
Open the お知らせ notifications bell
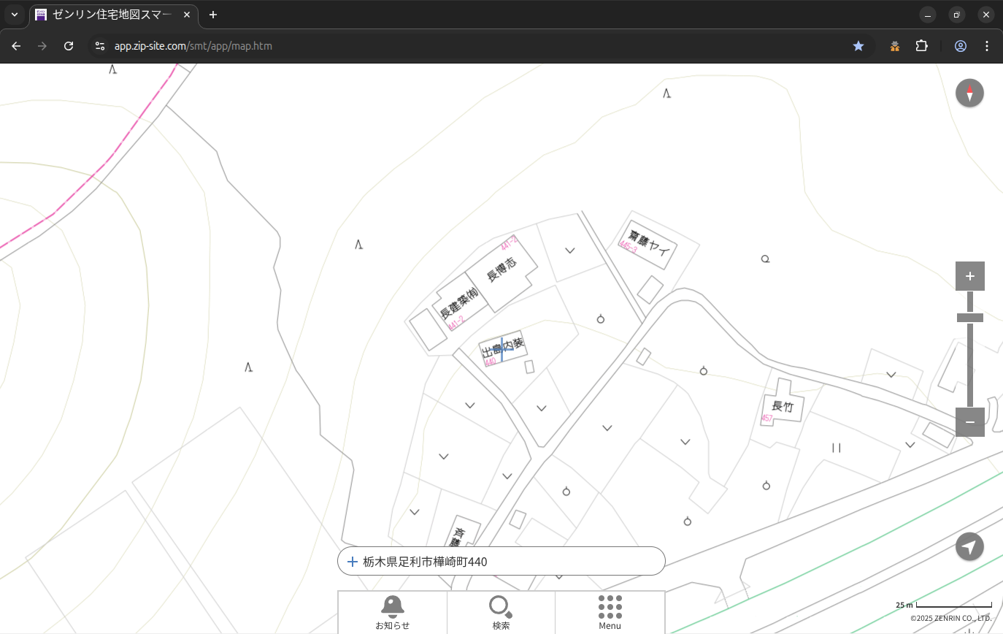(x=392, y=612)
